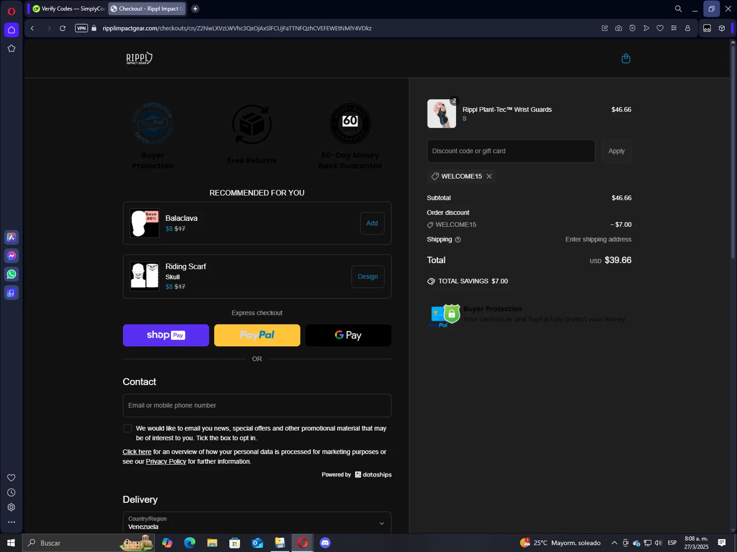The width and height of the screenshot is (737, 552).
Task: Open Discord from the taskbar
Action: pos(325,543)
